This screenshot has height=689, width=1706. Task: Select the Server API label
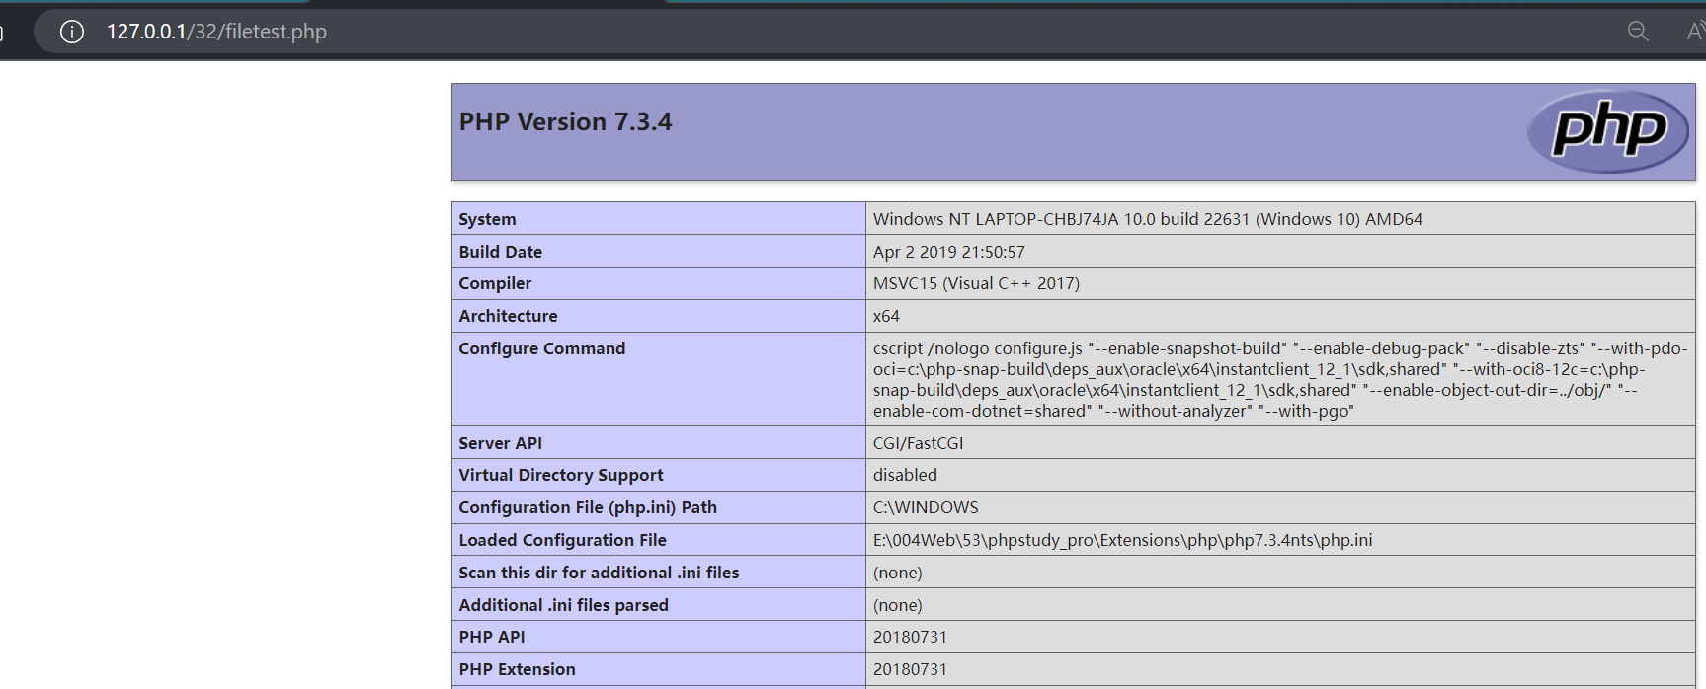(500, 443)
